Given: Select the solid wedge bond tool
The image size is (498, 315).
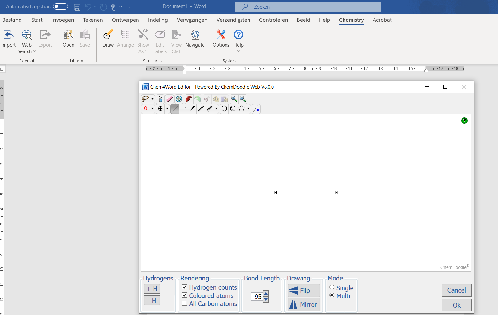Looking at the screenshot, I should (193, 109).
